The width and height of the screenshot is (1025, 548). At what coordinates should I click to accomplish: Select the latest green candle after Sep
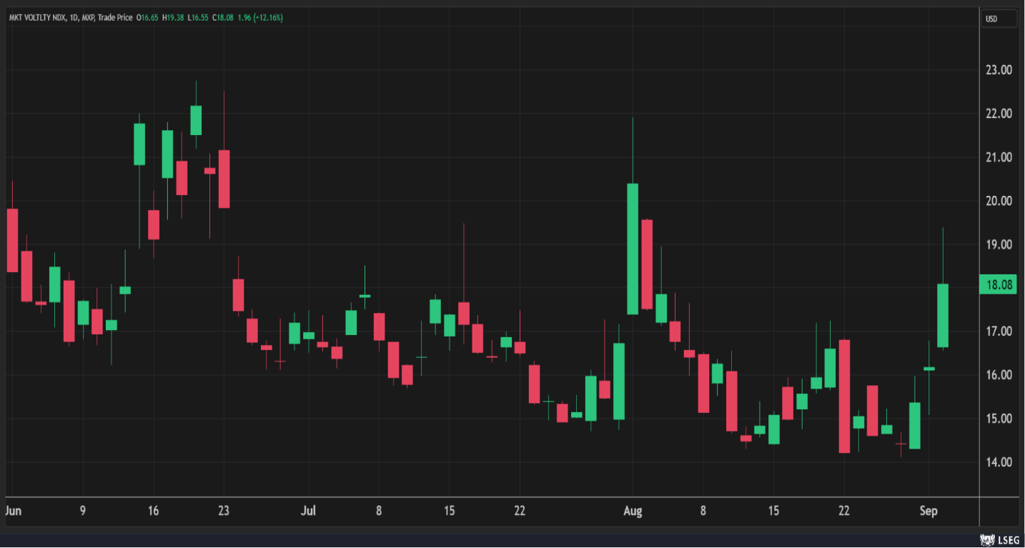pyautogui.click(x=943, y=316)
